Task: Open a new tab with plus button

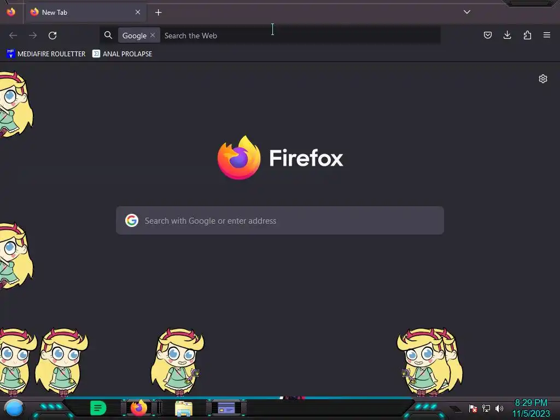Action: coord(158,13)
